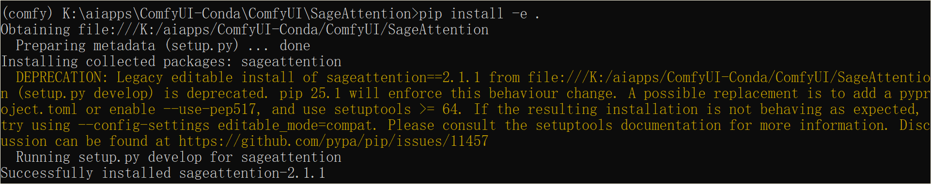Click the pyproject.toml word fragment
The image size is (931, 184).
click(39, 110)
